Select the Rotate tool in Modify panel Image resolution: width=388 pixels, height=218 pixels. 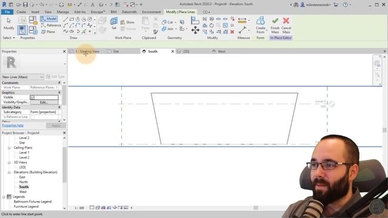[212, 25]
